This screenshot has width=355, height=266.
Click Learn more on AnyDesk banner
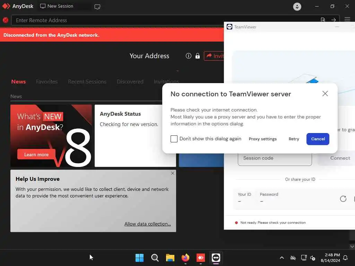pos(36,154)
